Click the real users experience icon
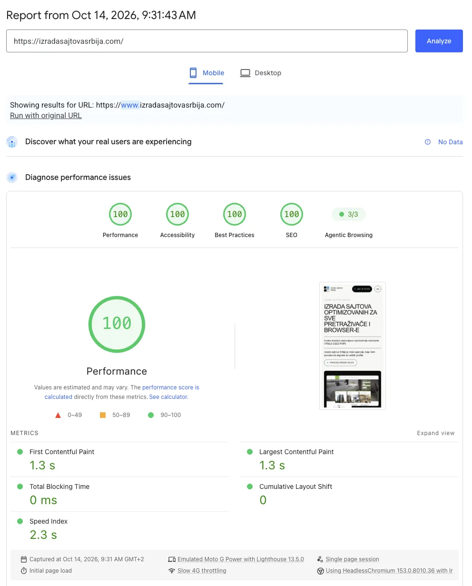Screen dimensions: 472x586 tap(12, 142)
